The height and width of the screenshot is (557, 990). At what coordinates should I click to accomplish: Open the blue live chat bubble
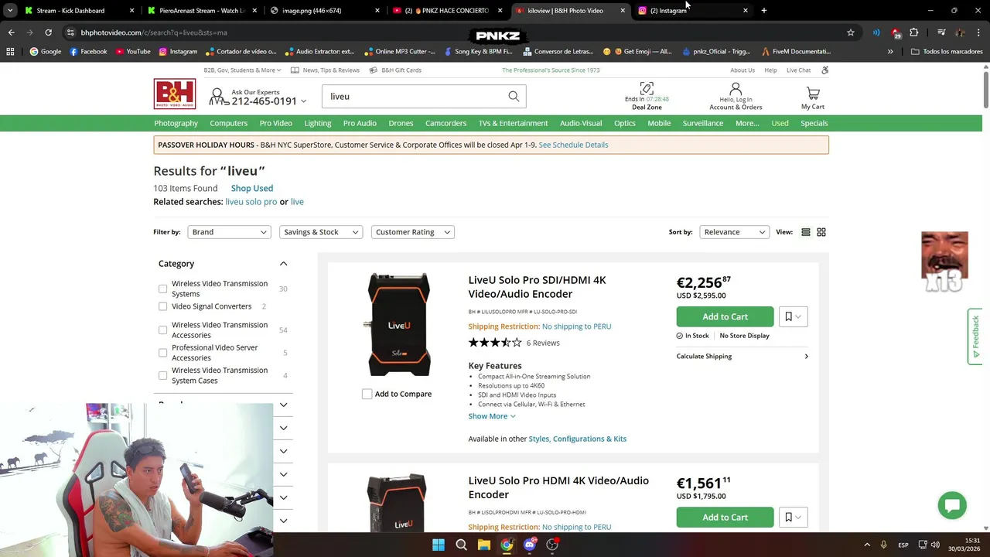(x=952, y=505)
